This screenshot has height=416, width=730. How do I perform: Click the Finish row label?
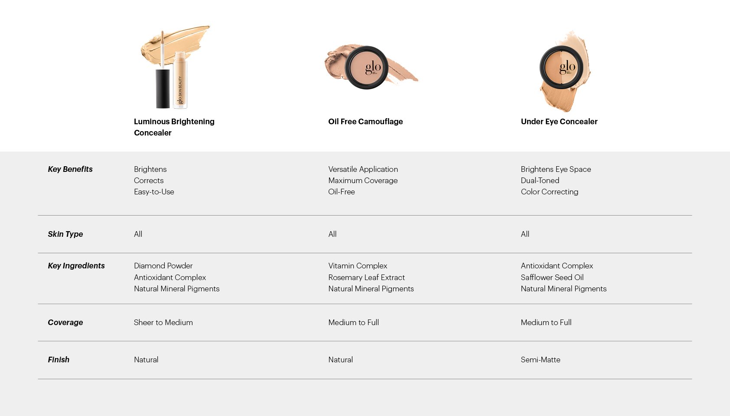coord(59,360)
